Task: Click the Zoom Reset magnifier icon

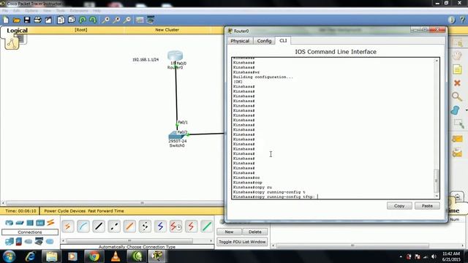Action: click(116, 20)
